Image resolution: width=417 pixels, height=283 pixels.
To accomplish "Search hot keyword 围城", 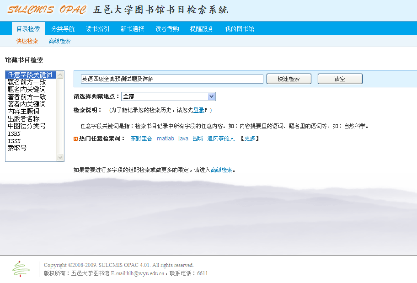I will (198, 139).
